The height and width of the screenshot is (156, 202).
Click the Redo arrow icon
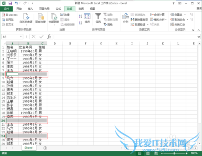click(25, 3)
